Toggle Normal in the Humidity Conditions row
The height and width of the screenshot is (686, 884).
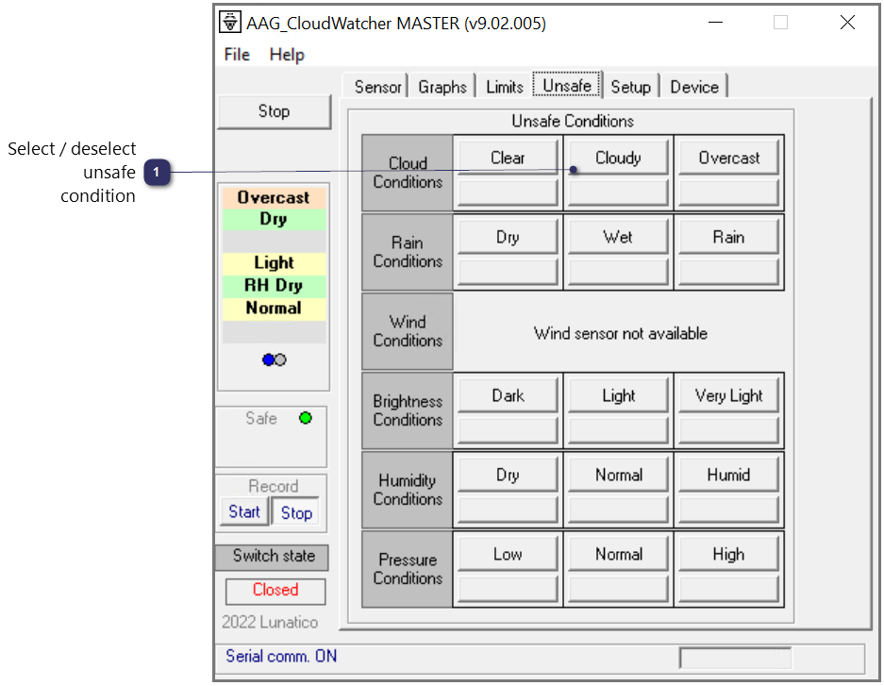(x=618, y=476)
